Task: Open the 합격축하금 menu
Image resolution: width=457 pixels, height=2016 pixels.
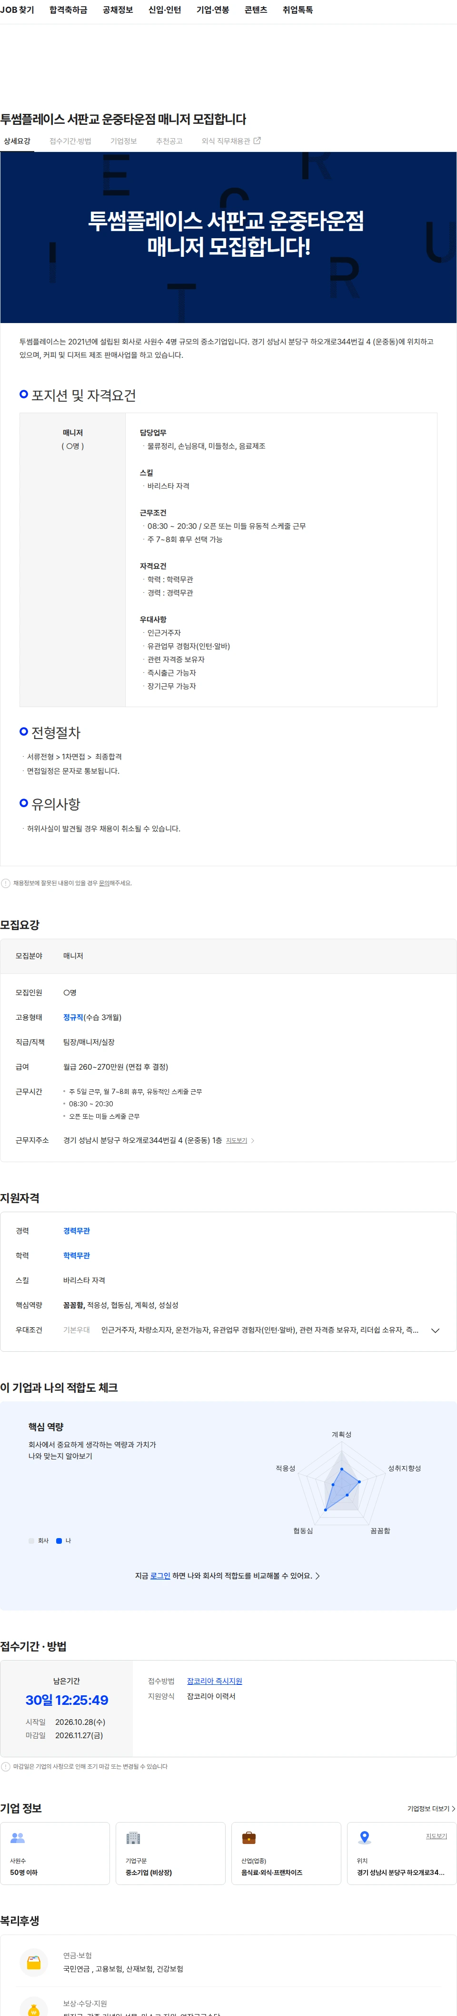Action: (x=68, y=10)
